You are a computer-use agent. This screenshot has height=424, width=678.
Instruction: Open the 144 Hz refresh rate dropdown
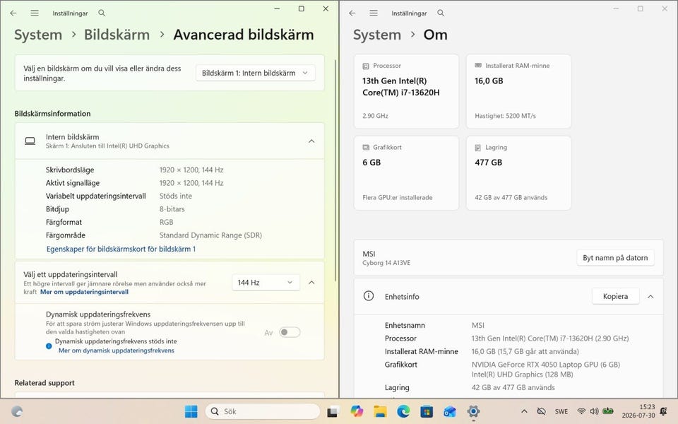[x=266, y=283]
